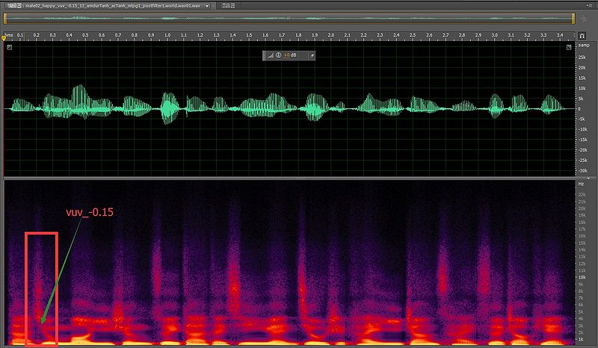Click the fade-in handle at waveform top-left
Screen dimensions: 598x348
(x=9, y=48)
